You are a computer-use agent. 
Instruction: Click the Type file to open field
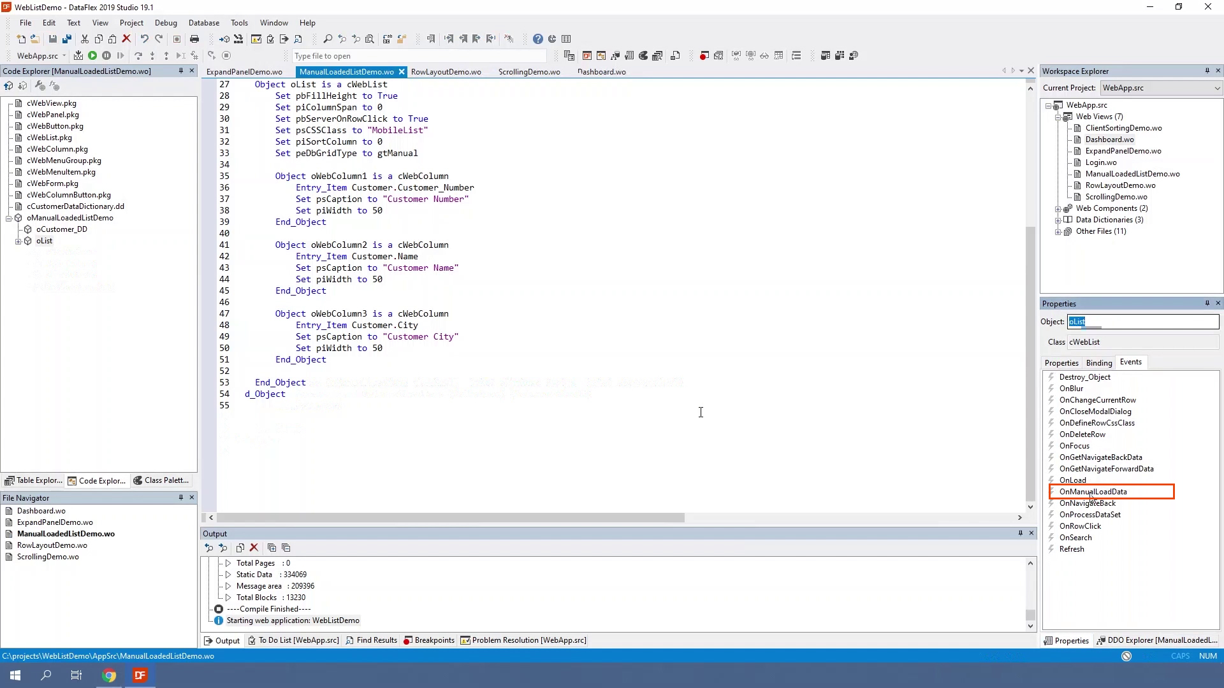418,56
